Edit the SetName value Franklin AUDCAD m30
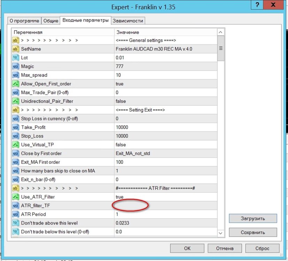Viewport: 288px width, 261px height. pos(165,49)
